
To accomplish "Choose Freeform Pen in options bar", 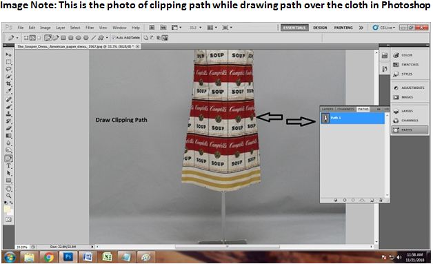I will point(56,38).
